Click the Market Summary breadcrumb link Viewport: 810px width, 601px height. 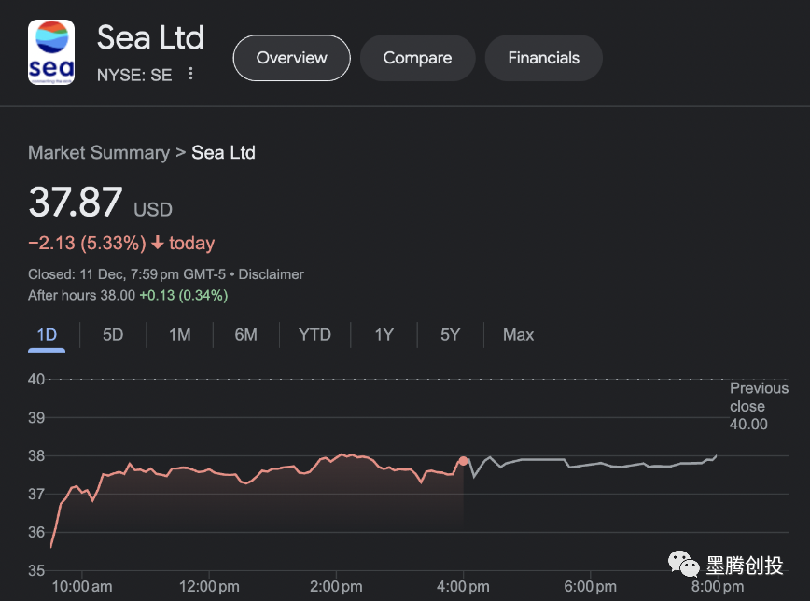98,153
